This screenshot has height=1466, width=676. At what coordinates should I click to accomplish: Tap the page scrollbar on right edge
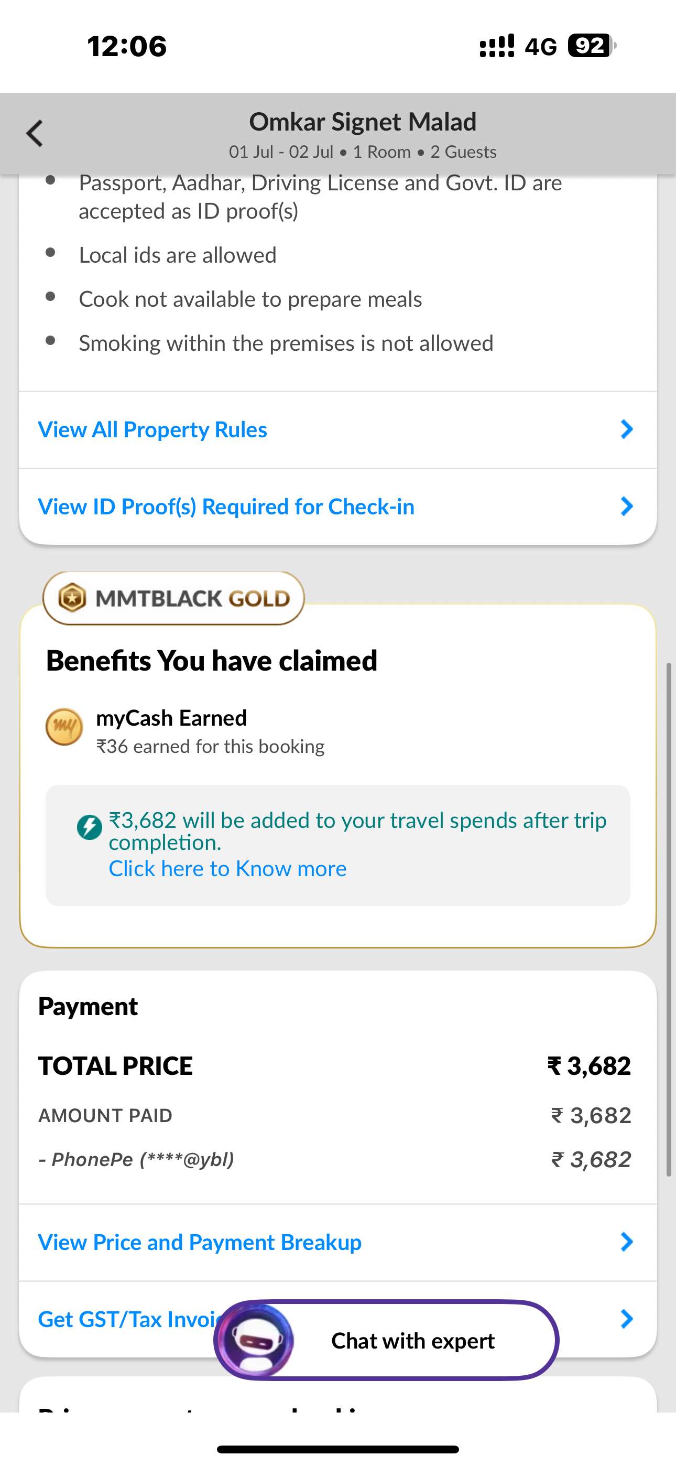click(669, 919)
